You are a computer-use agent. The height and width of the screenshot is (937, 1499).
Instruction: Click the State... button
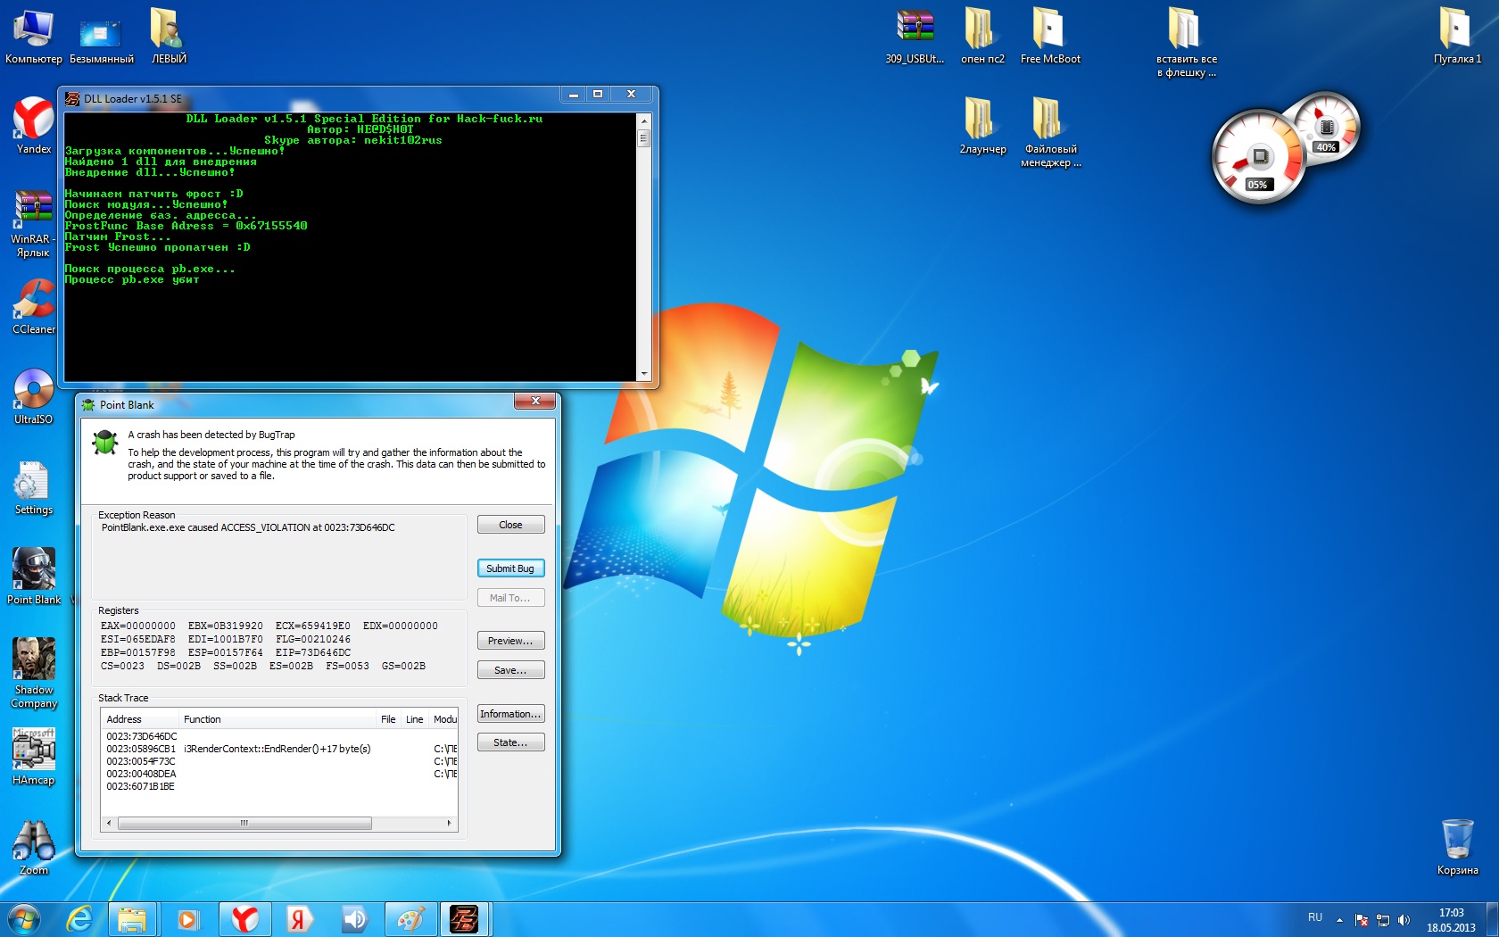[x=510, y=742]
